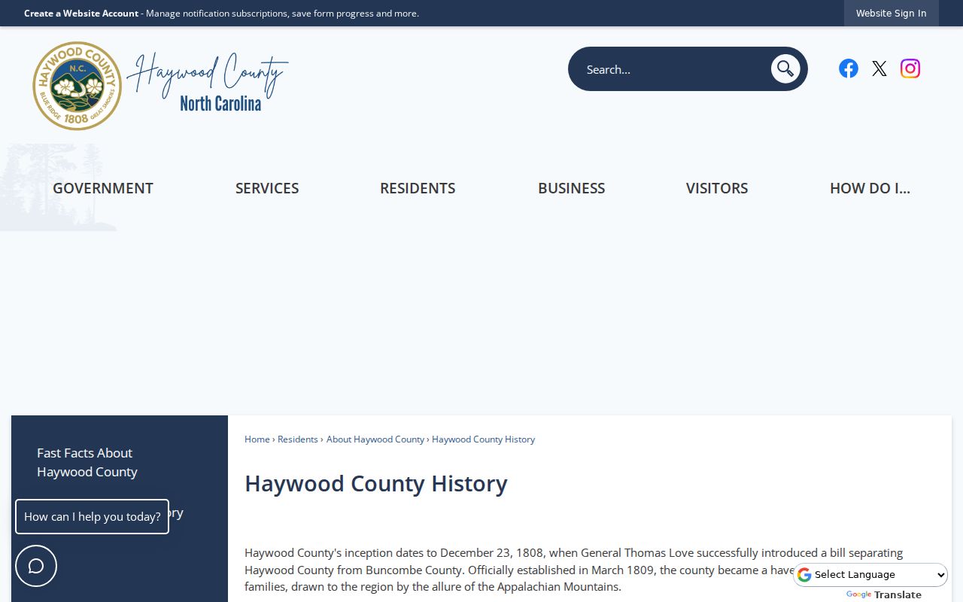Open the How Do I... menu
Screen dimensions: 963x602
tap(870, 188)
